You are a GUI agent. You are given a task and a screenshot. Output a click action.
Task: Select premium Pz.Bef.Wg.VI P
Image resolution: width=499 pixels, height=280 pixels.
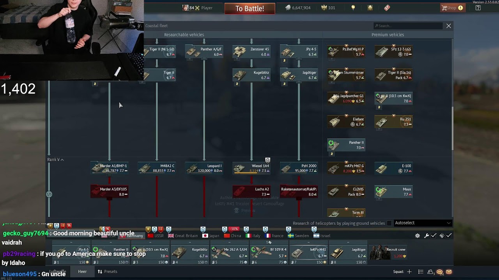tap(346, 52)
